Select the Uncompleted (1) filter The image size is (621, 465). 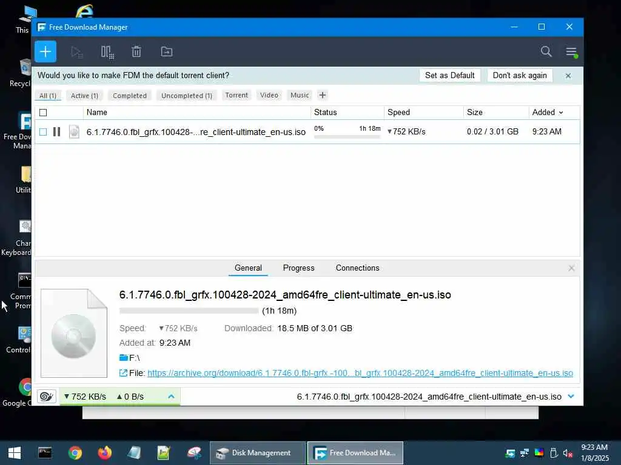point(187,96)
